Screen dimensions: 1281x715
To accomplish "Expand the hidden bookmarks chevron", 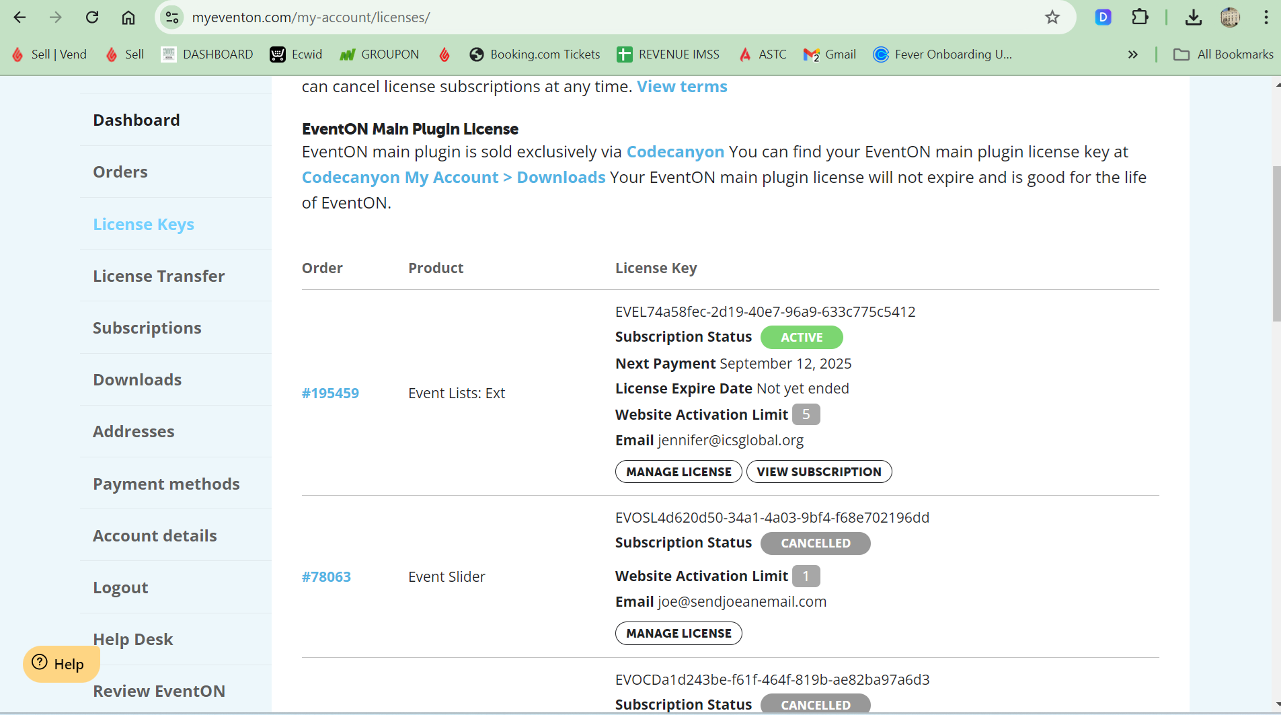I will pyautogui.click(x=1133, y=54).
